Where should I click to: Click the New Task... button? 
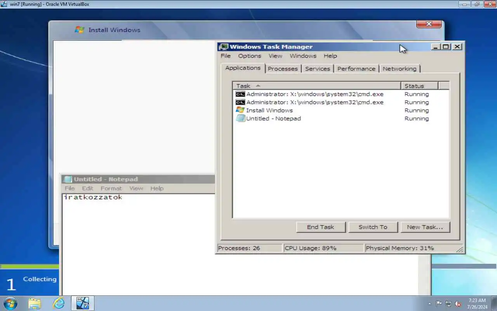(x=425, y=227)
